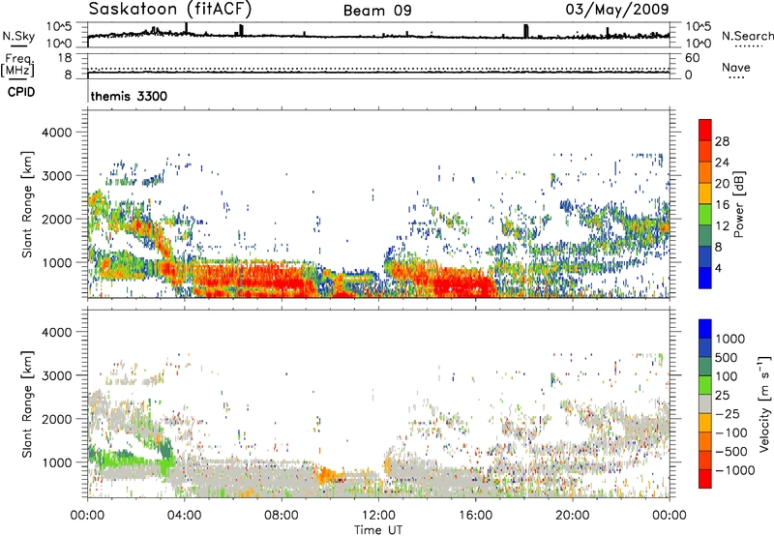Click the 1000 km tick of velocity panel
The width and height of the screenshot is (774, 536).
(57, 462)
